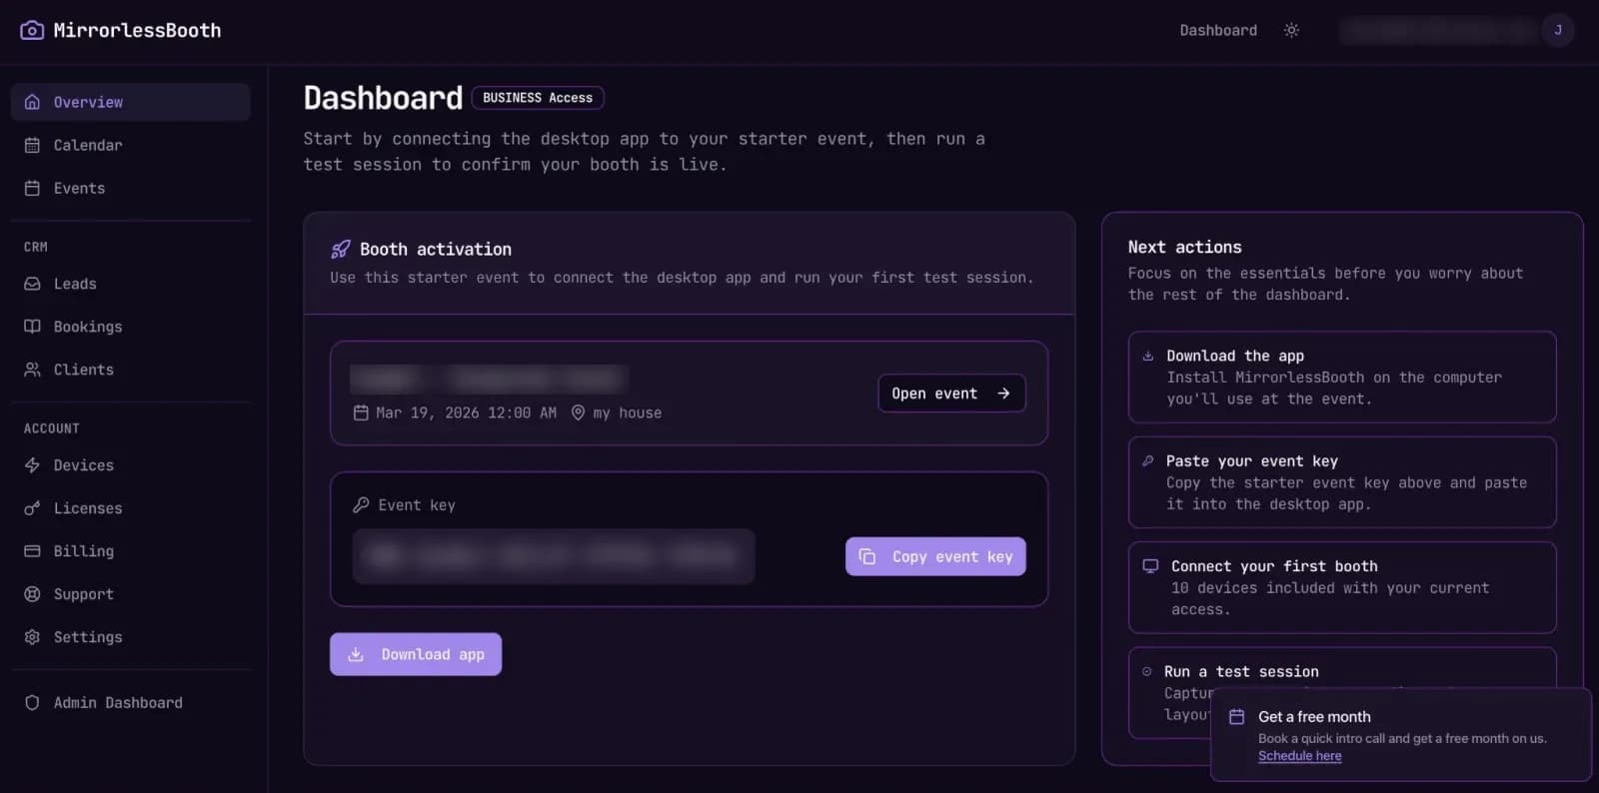1599x793 pixels.
Task: Click the event date calendar icon
Action: click(361, 412)
